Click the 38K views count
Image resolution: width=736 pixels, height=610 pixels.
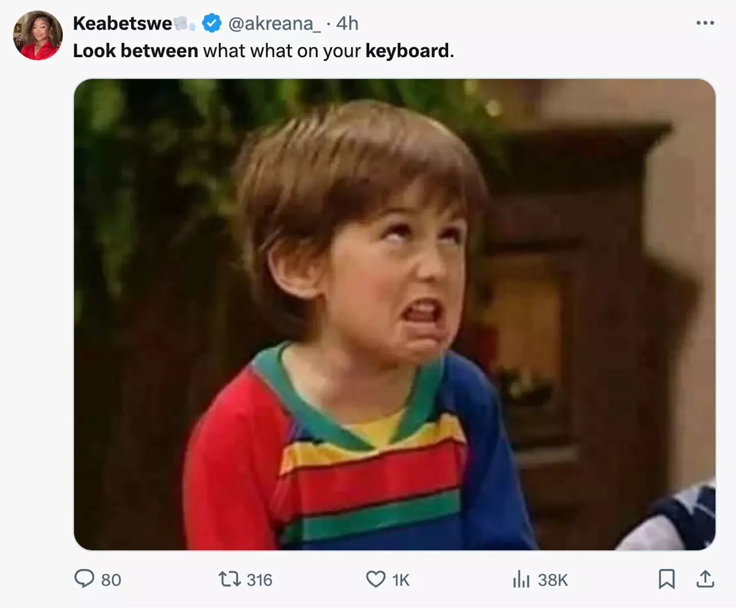coord(553,580)
